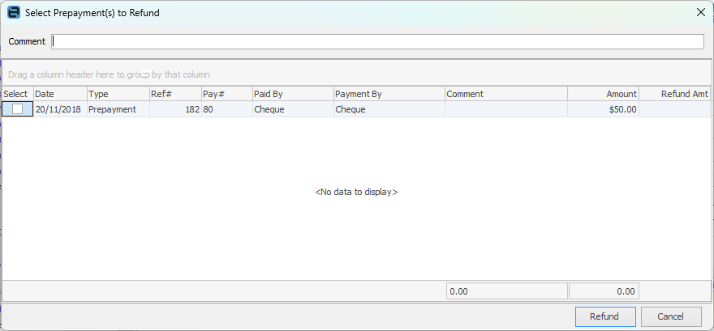Tick the Select checkbox for prepayment 182
The height and width of the screenshot is (331, 714).
17,109
